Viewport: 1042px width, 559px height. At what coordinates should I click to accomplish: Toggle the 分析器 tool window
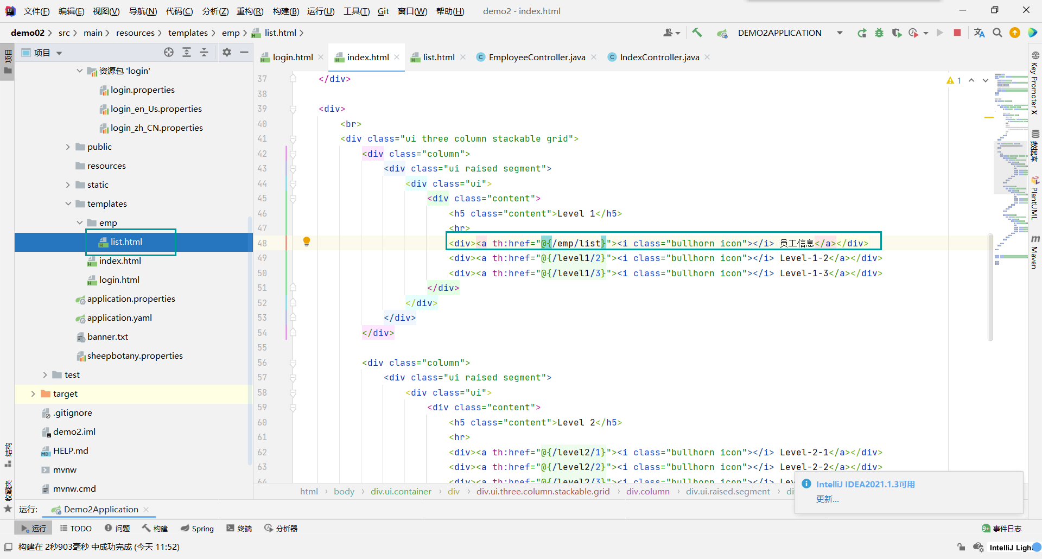[281, 528]
